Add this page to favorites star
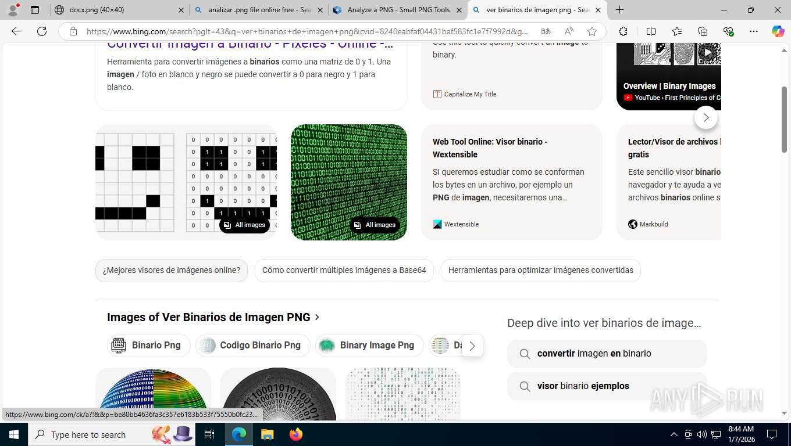This screenshot has width=791, height=446. click(592, 31)
